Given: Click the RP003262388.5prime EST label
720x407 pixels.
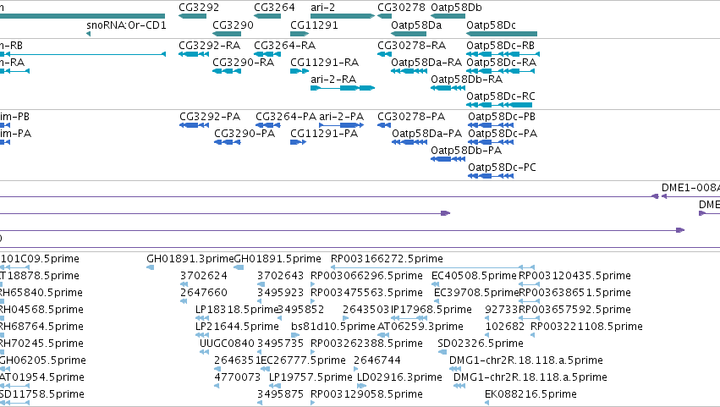Looking at the screenshot, I should pyautogui.click(x=367, y=344).
